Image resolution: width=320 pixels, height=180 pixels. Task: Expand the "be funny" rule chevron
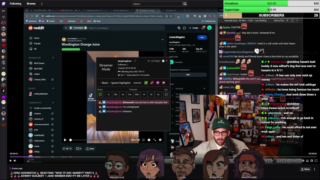204,88
